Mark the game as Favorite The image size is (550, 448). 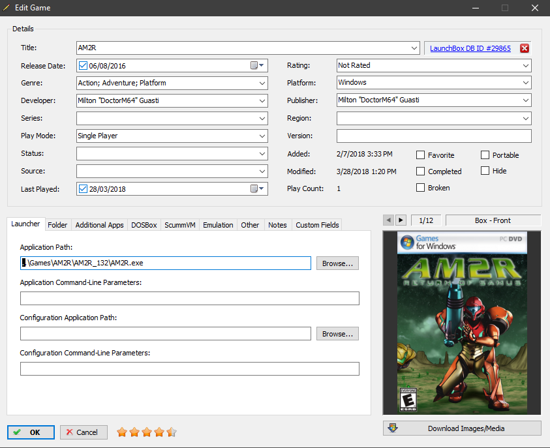420,155
